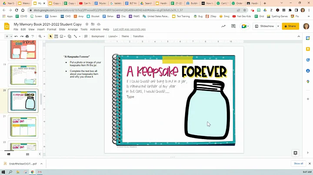
Task: Click the Explore button bottom right
Action: (x=296, y=153)
